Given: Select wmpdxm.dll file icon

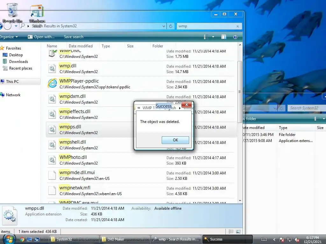Looking at the screenshot, I should [x=52, y=99].
